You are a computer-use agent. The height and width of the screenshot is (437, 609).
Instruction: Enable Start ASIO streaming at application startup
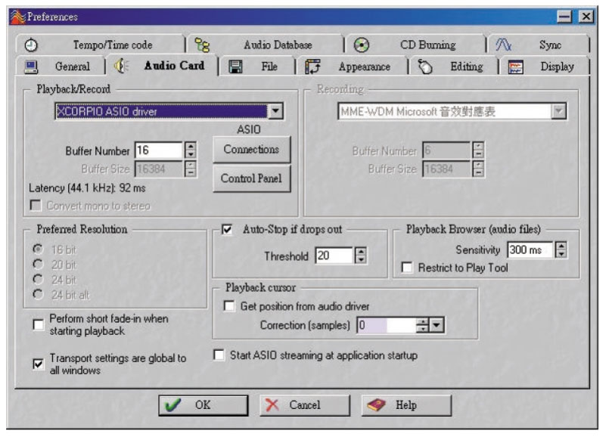point(219,355)
